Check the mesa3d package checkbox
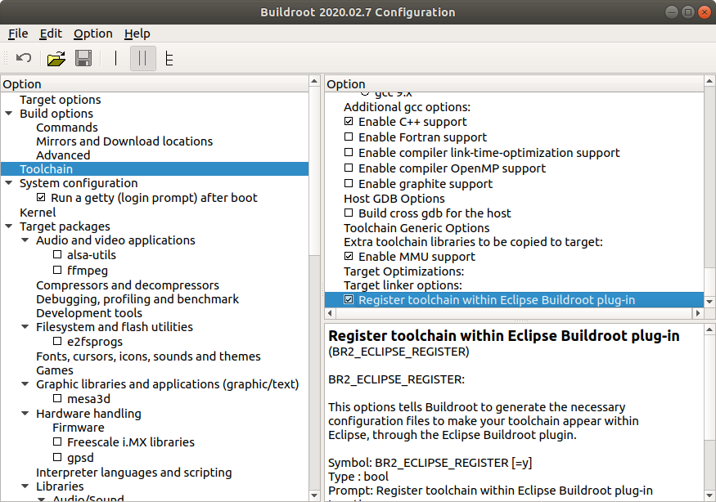This screenshot has width=716, height=502. (57, 398)
